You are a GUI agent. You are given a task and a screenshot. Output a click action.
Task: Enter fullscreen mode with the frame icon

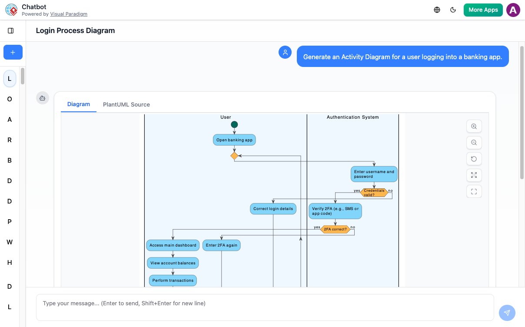(474, 191)
